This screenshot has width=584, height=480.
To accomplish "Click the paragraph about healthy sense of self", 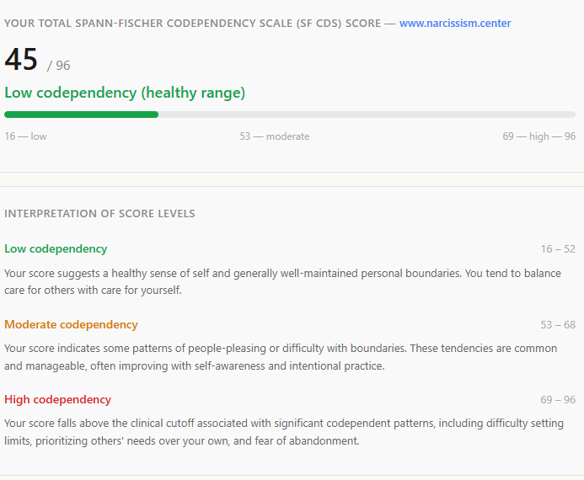I will point(282,281).
